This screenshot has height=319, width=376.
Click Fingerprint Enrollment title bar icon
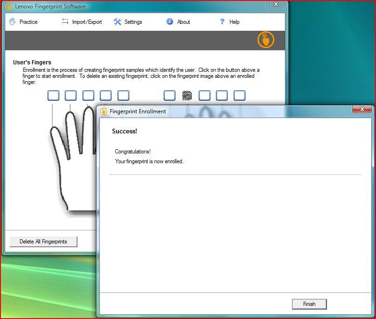104,111
